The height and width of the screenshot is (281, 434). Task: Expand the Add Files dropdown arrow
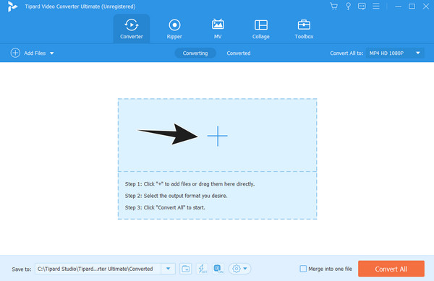52,53
